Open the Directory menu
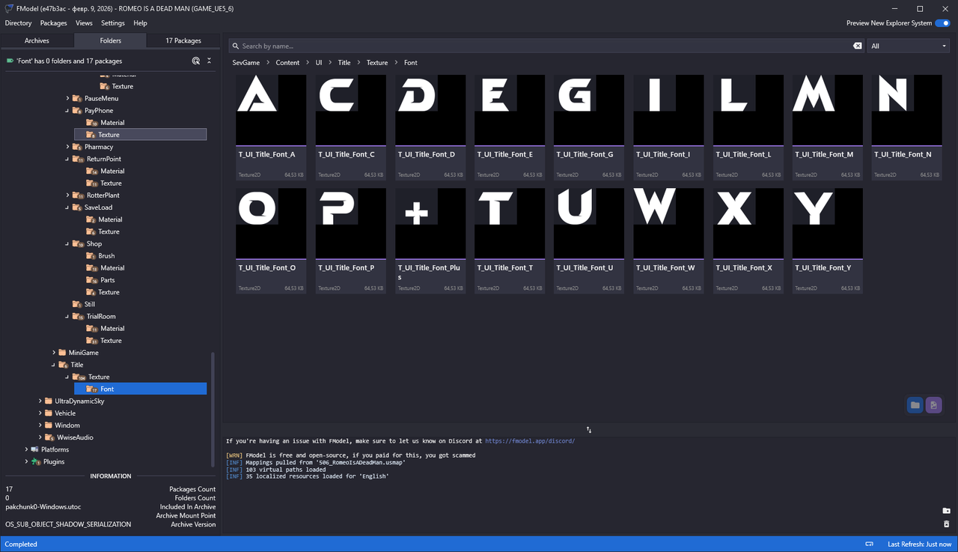Viewport: 958px width, 552px height. [x=19, y=23]
